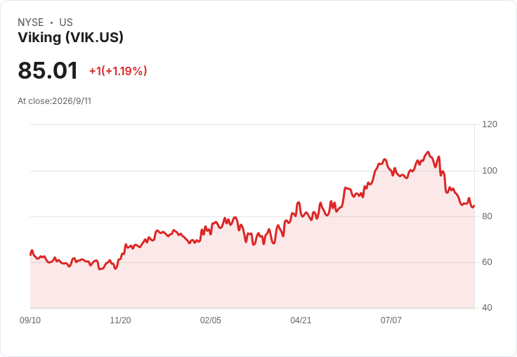Click the 02/05 date axis label

pos(211,320)
